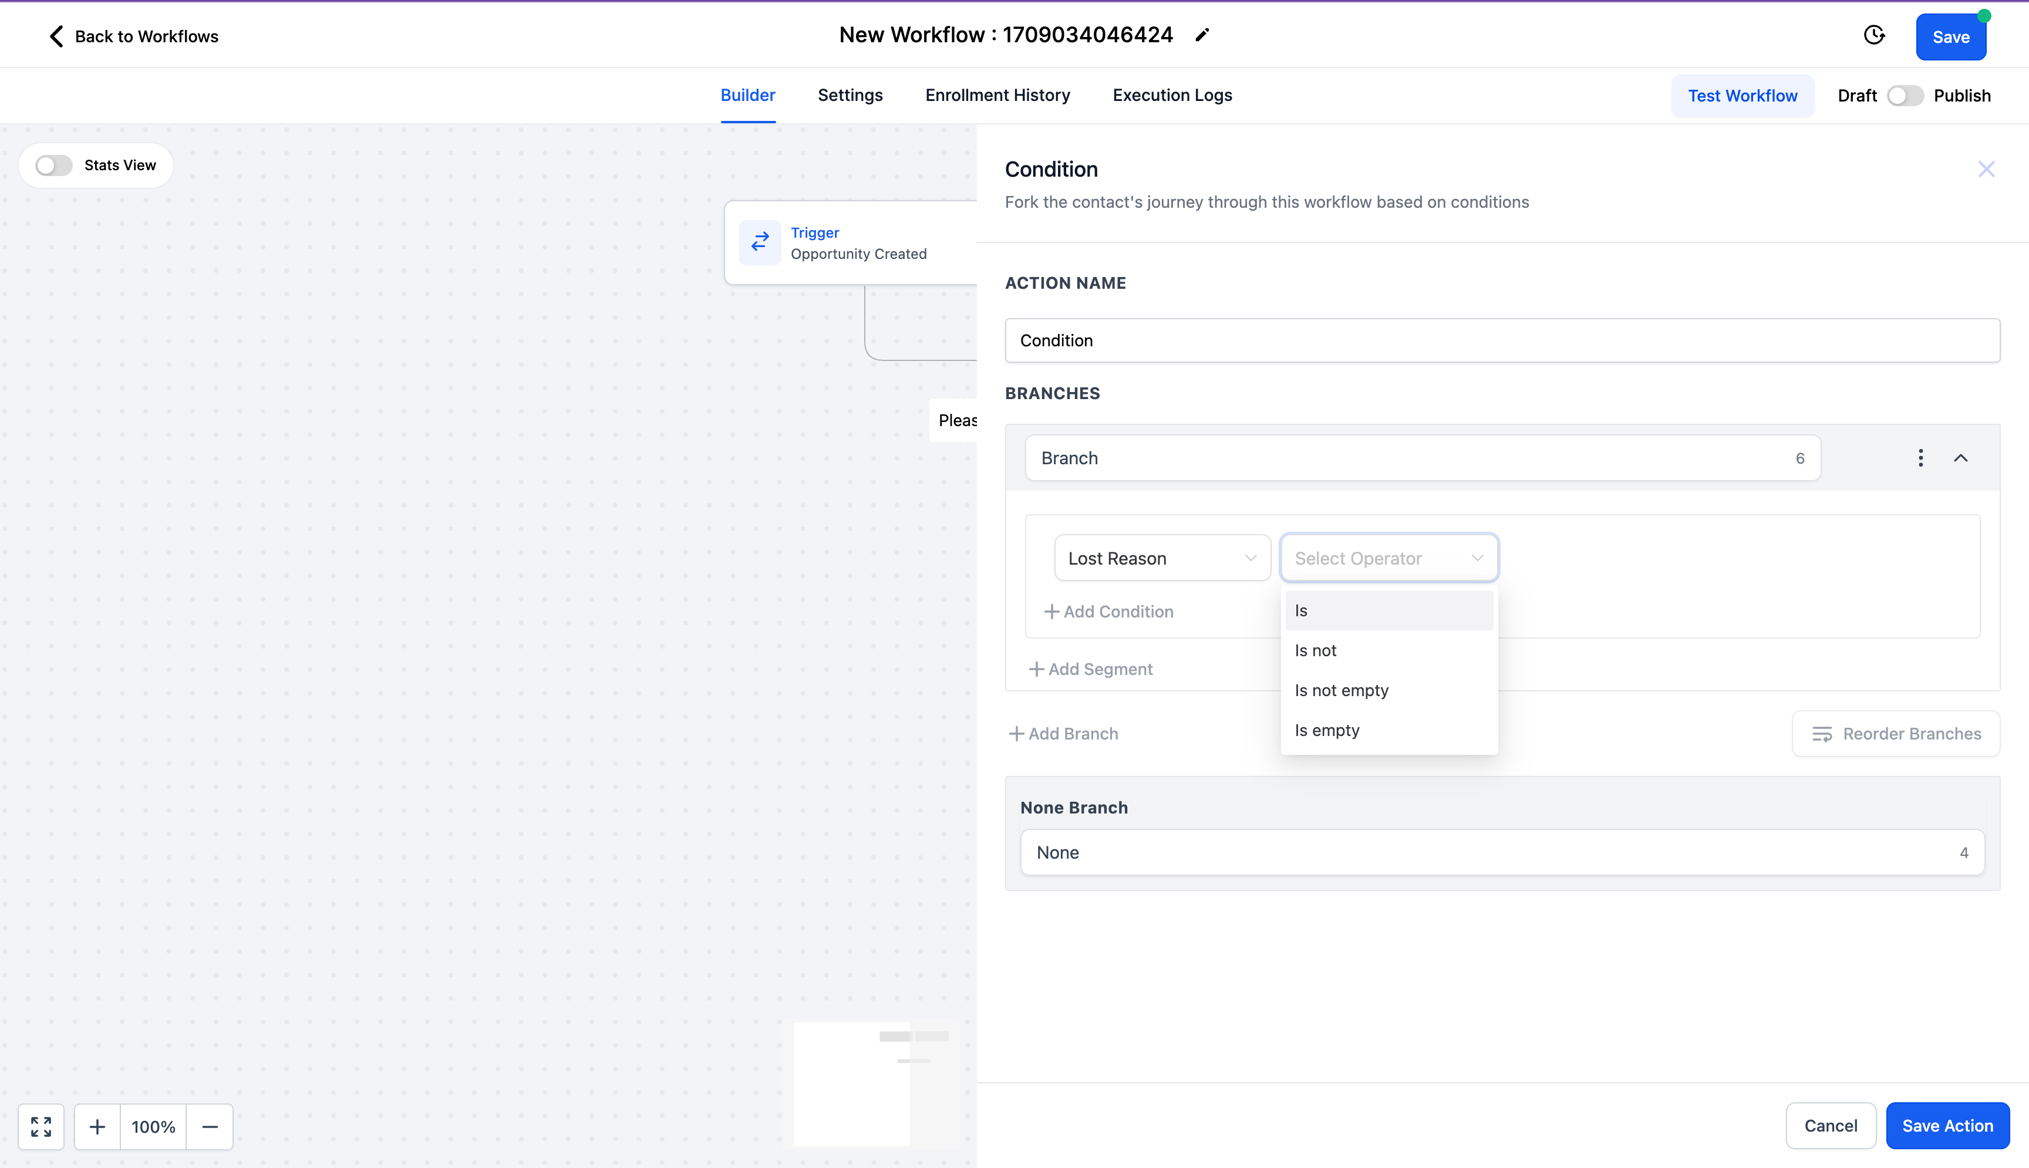Click Add Branch link
Viewport: 2029px width, 1168px height.
coord(1064,733)
